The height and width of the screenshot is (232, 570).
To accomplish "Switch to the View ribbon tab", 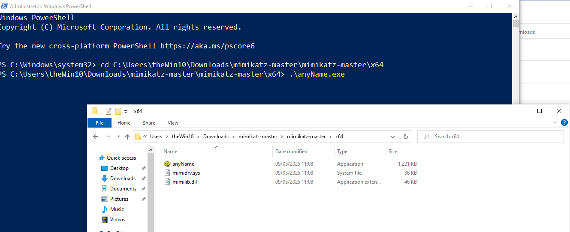I will pos(173,123).
